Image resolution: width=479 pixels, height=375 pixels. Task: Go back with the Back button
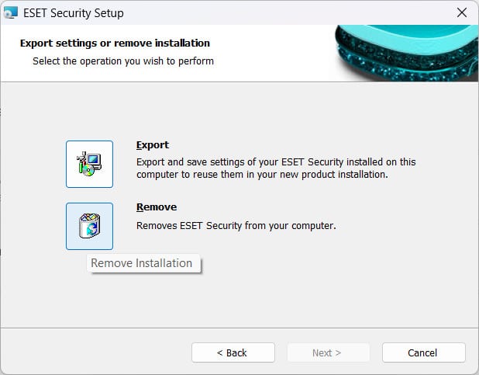point(233,352)
